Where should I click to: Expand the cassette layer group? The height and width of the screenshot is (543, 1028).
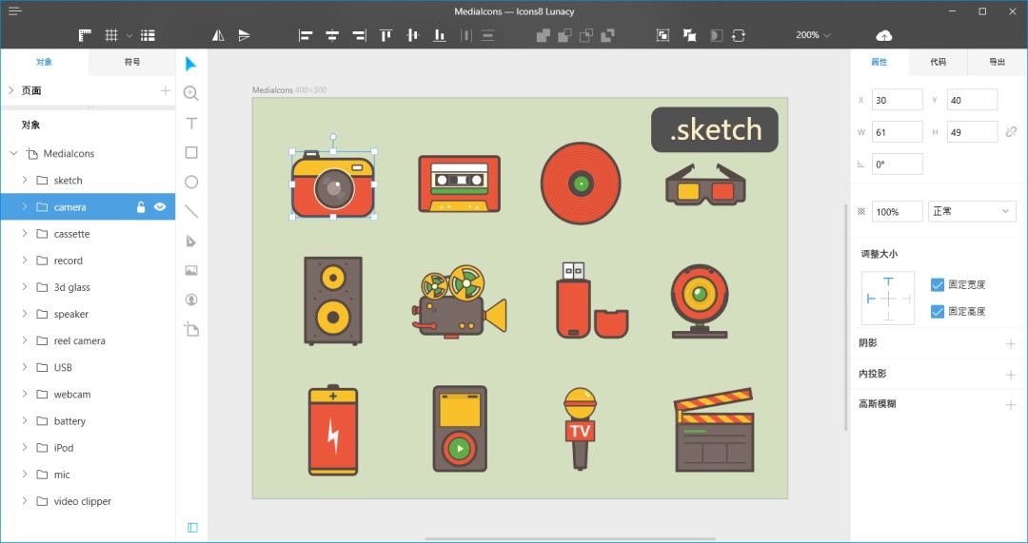[x=24, y=234]
